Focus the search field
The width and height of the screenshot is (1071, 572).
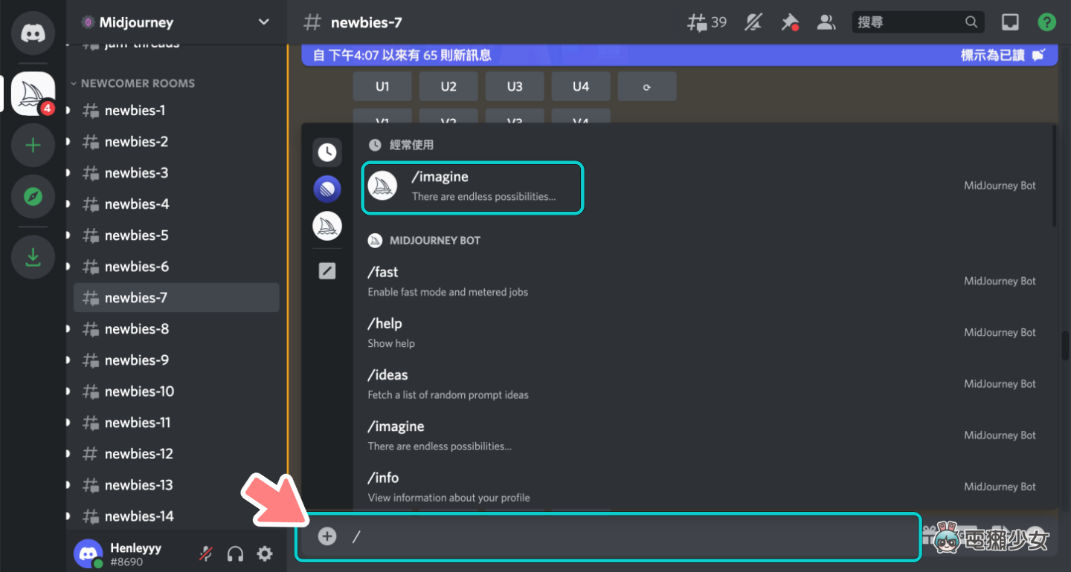(918, 22)
